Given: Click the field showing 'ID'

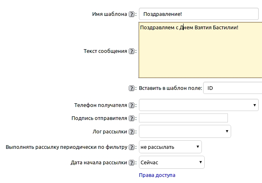Looking at the screenshot, I should pos(232,88).
